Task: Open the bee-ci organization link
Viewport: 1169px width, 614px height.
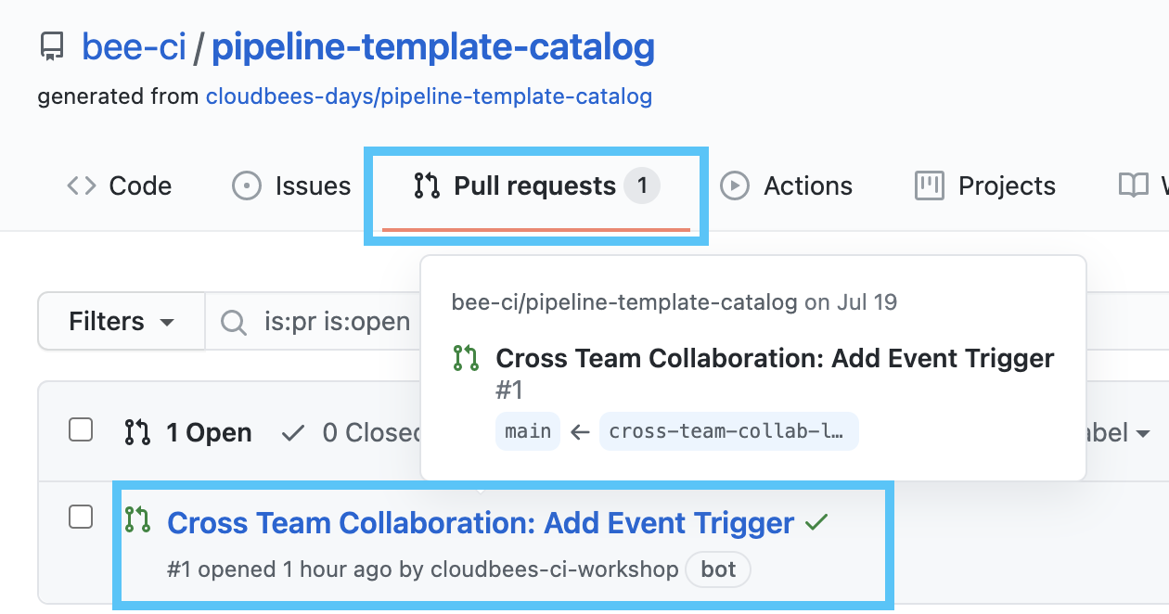Action: [134, 47]
